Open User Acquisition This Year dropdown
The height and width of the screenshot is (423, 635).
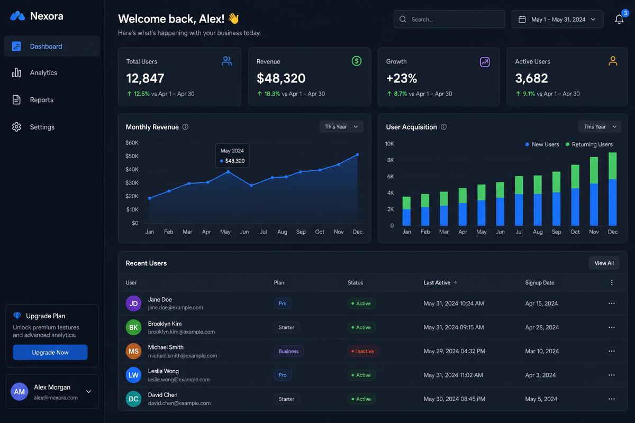pos(600,127)
